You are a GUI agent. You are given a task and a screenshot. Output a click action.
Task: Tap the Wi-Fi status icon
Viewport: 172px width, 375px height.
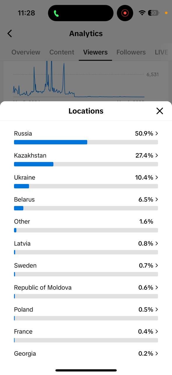click(142, 13)
